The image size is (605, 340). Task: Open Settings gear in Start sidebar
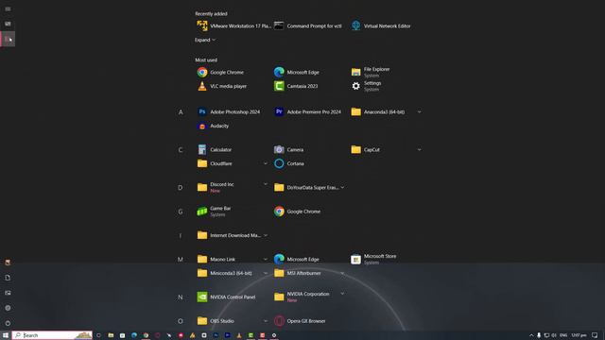pos(8,308)
